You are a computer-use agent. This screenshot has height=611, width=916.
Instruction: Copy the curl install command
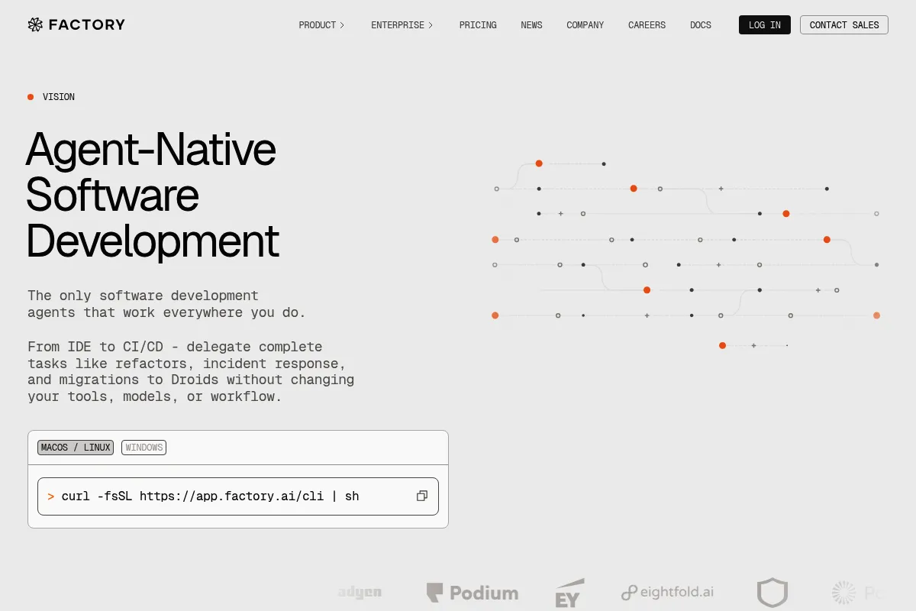pos(421,496)
